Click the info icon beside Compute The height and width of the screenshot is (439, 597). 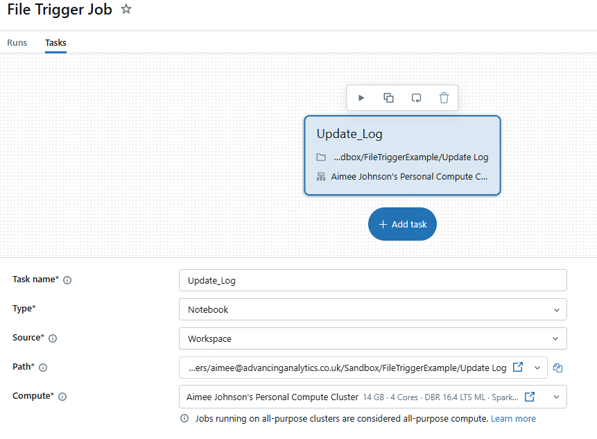coord(63,397)
